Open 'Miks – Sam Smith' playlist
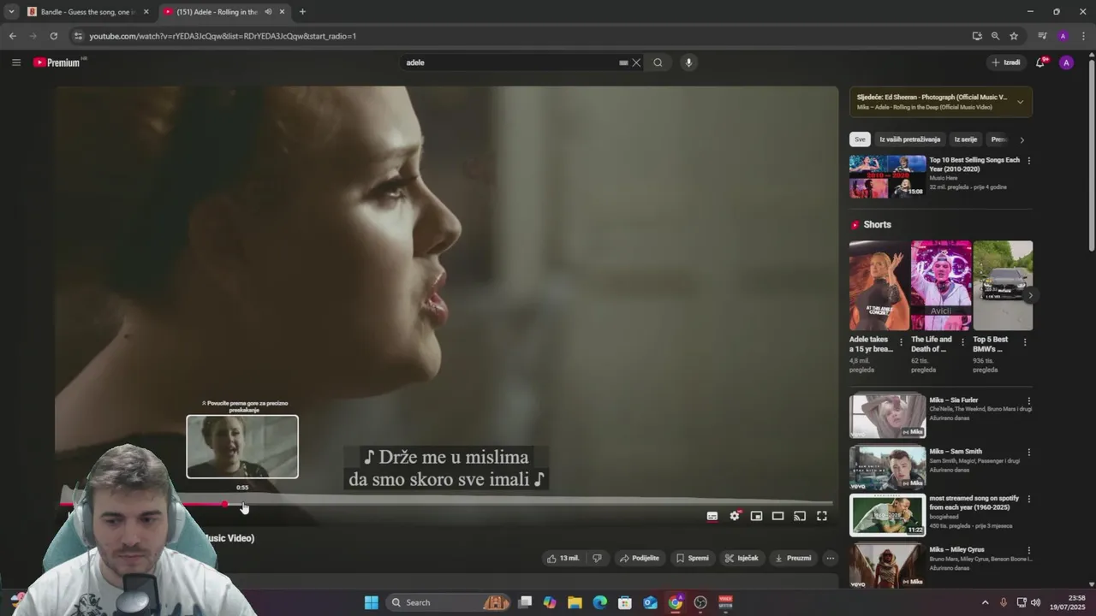The width and height of the screenshot is (1096, 616). [887, 467]
